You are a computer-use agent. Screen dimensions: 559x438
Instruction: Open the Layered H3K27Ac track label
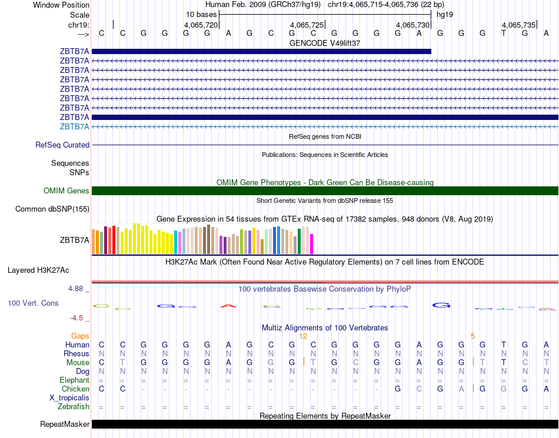tap(38, 270)
